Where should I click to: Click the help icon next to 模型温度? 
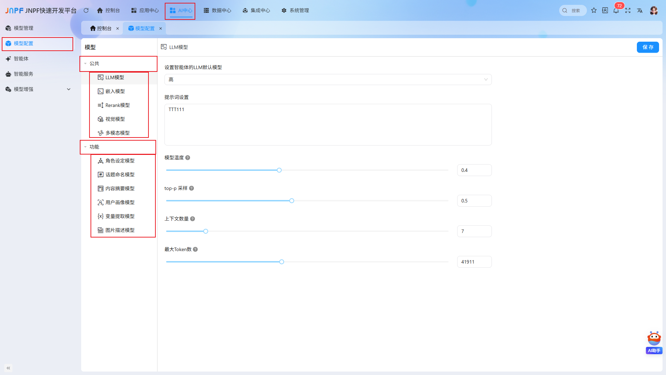coord(188,158)
